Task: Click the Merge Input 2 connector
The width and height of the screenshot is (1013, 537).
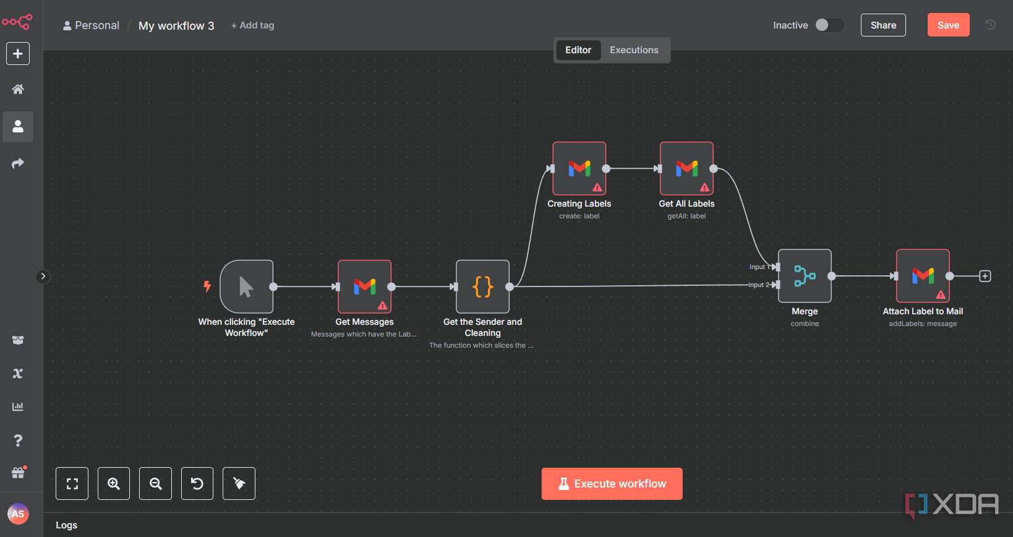Action: tap(776, 285)
